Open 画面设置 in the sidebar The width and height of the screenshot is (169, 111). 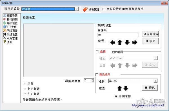(12, 15)
